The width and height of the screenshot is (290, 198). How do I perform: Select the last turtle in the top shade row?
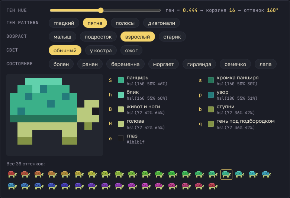coord(267,174)
